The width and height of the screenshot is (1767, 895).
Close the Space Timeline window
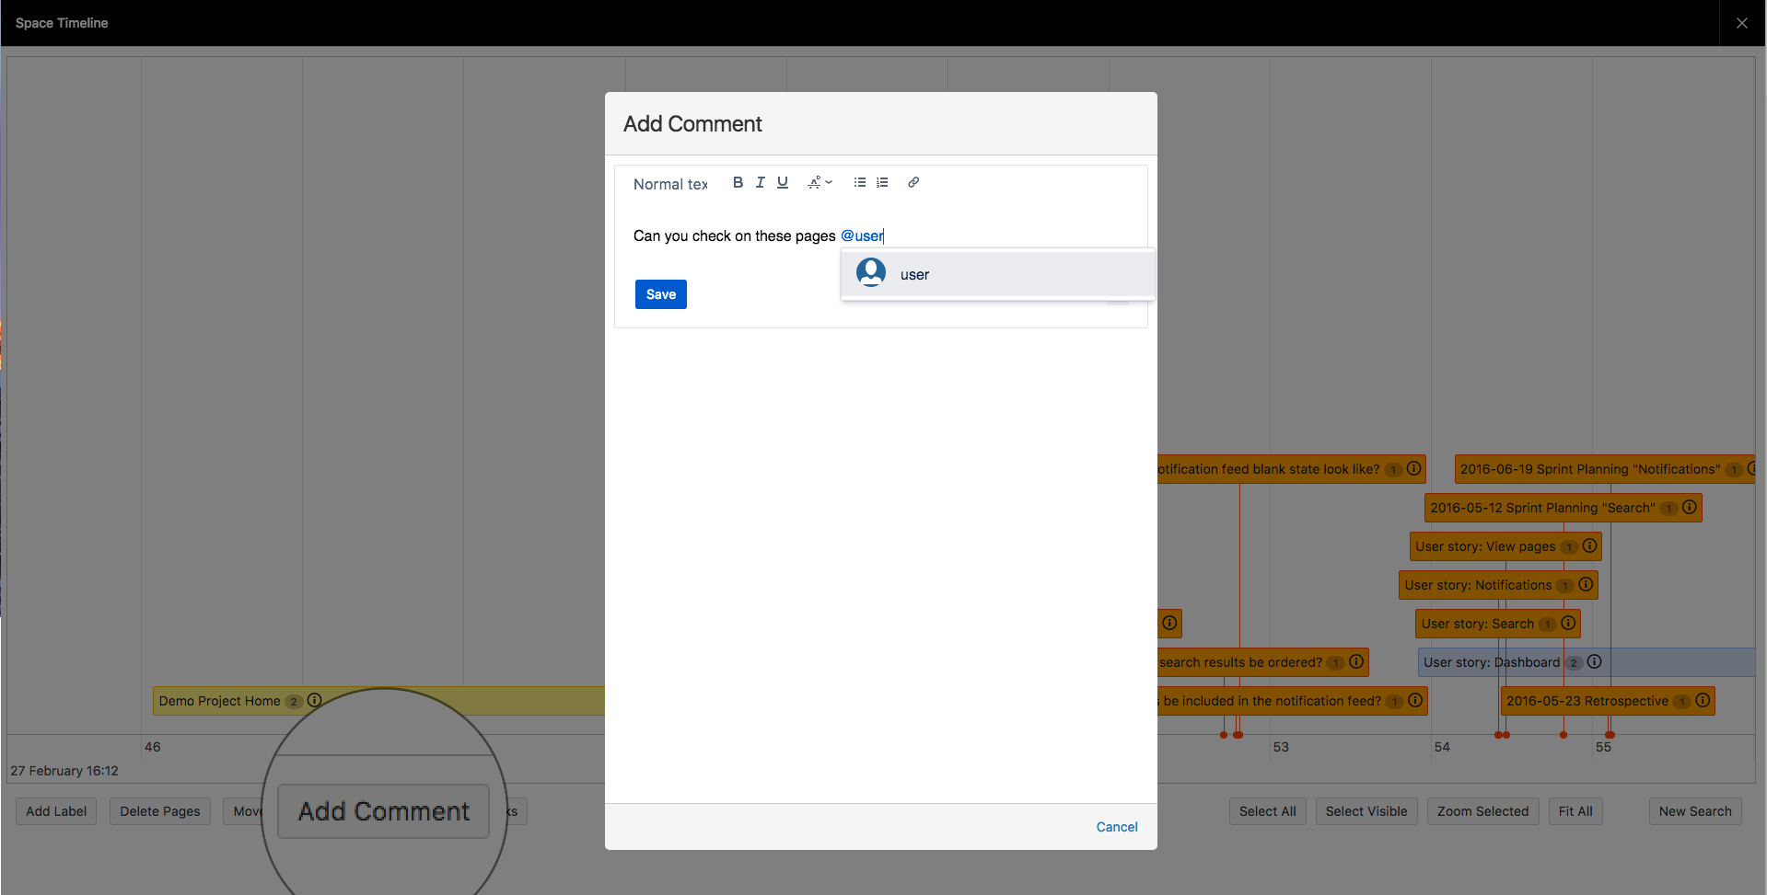[1742, 23]
